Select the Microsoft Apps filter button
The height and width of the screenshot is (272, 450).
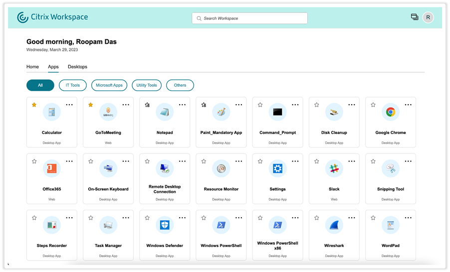pos(109,85)
